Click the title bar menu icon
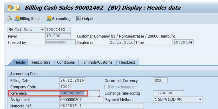Image resolution: width=218 pixels, height=109 pixels. point(14,8)
